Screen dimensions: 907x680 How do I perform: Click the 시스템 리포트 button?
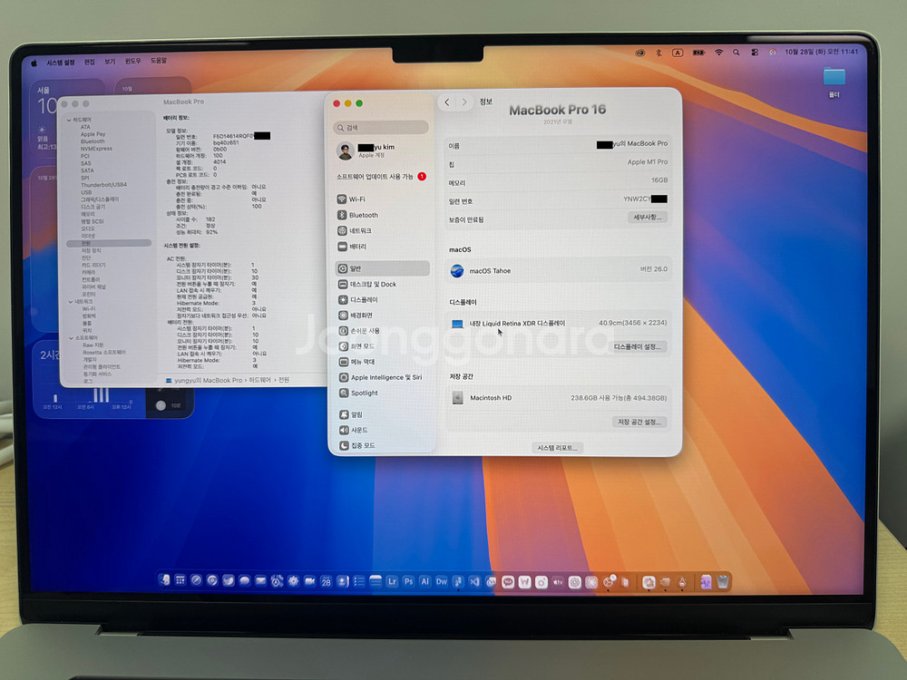tap(558, 448)
